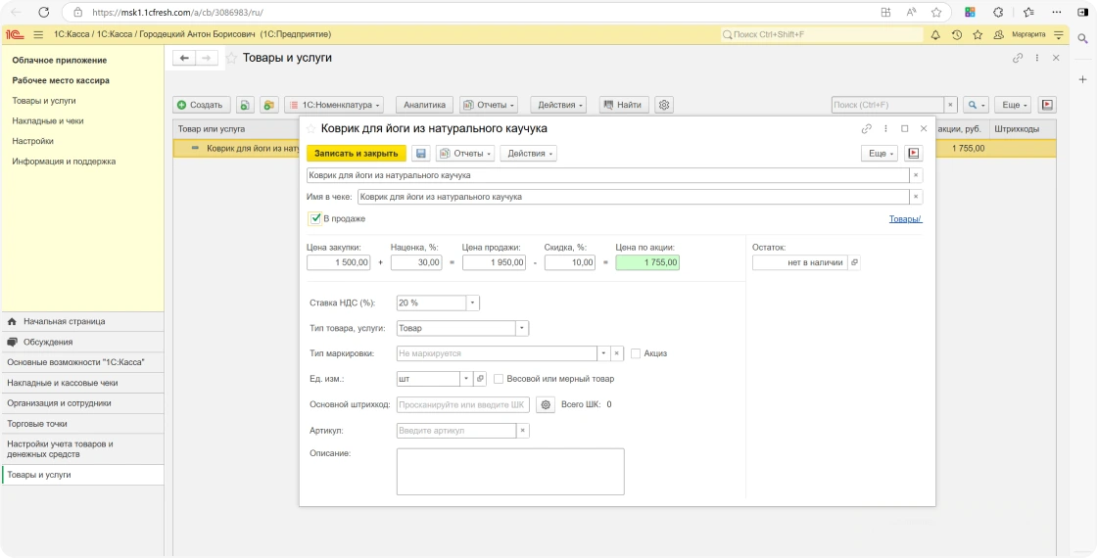Click the Наценка, % field
Image resolution: width=1097 pixels, height=558 pixels.
click(416, 263)
